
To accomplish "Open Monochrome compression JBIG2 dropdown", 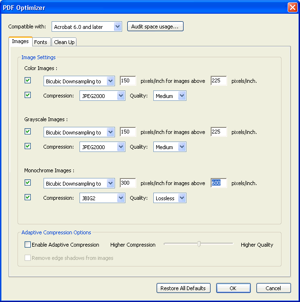I will [x=102, y=198].
